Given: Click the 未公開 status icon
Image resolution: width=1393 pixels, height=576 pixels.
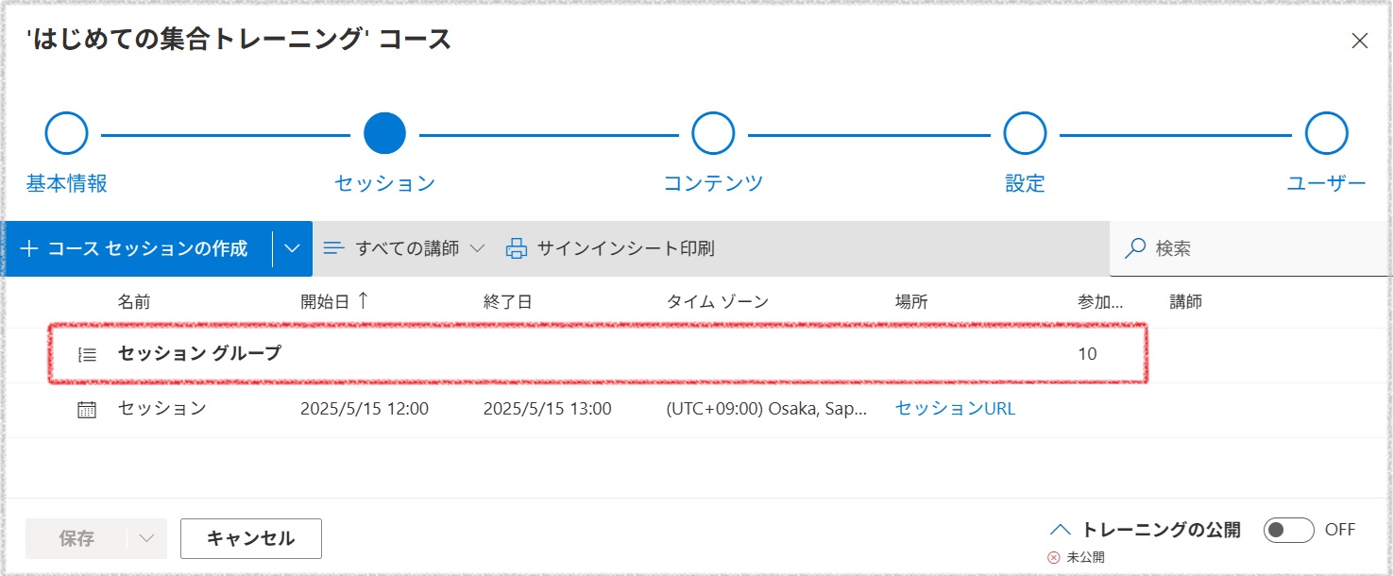Looking at the screenshot, I should click(1055, 557).
